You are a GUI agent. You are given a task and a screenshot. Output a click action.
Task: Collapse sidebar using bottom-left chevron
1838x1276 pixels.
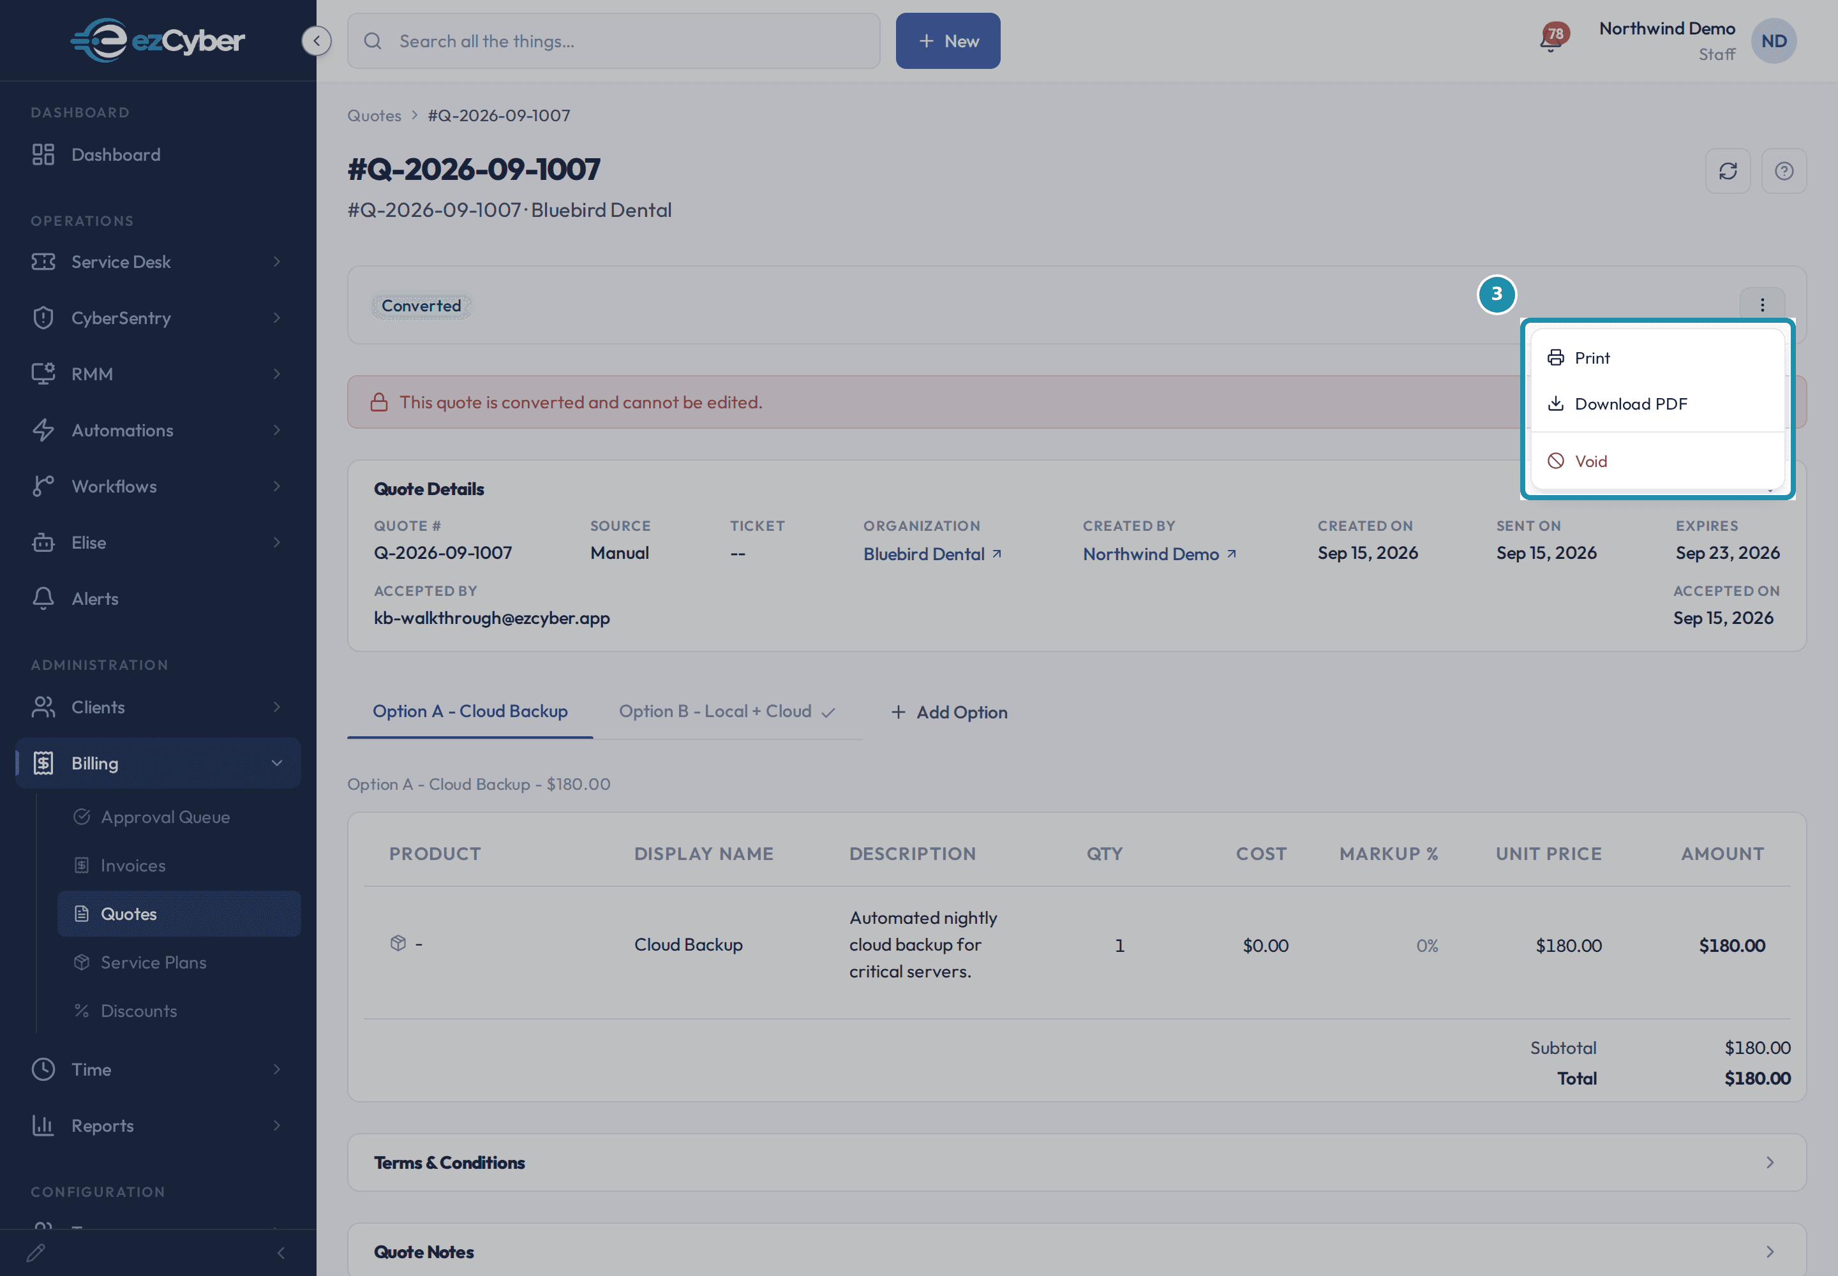[281, 1253]
